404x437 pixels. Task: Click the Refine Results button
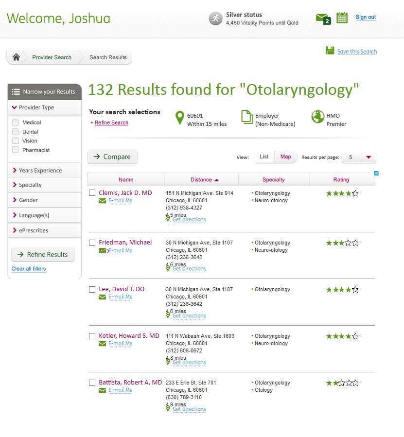43,254
